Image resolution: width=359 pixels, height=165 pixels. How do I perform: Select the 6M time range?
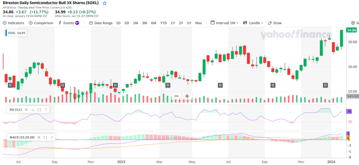(x=153, y=23)
